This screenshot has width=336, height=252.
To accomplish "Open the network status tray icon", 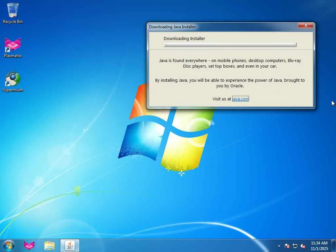I will pyautogui.click(x=295, y=246).
